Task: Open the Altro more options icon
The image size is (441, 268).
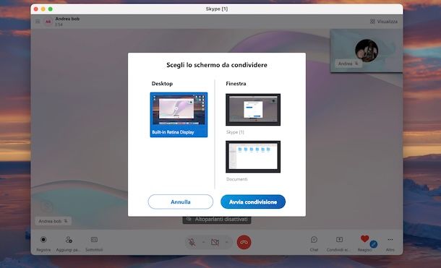Action: pos(390,240)
